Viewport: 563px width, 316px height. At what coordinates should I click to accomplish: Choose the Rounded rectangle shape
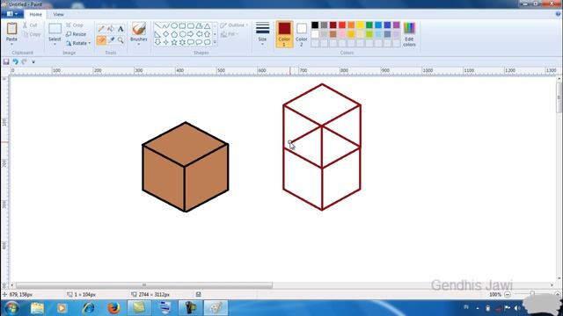pos(191,25)
